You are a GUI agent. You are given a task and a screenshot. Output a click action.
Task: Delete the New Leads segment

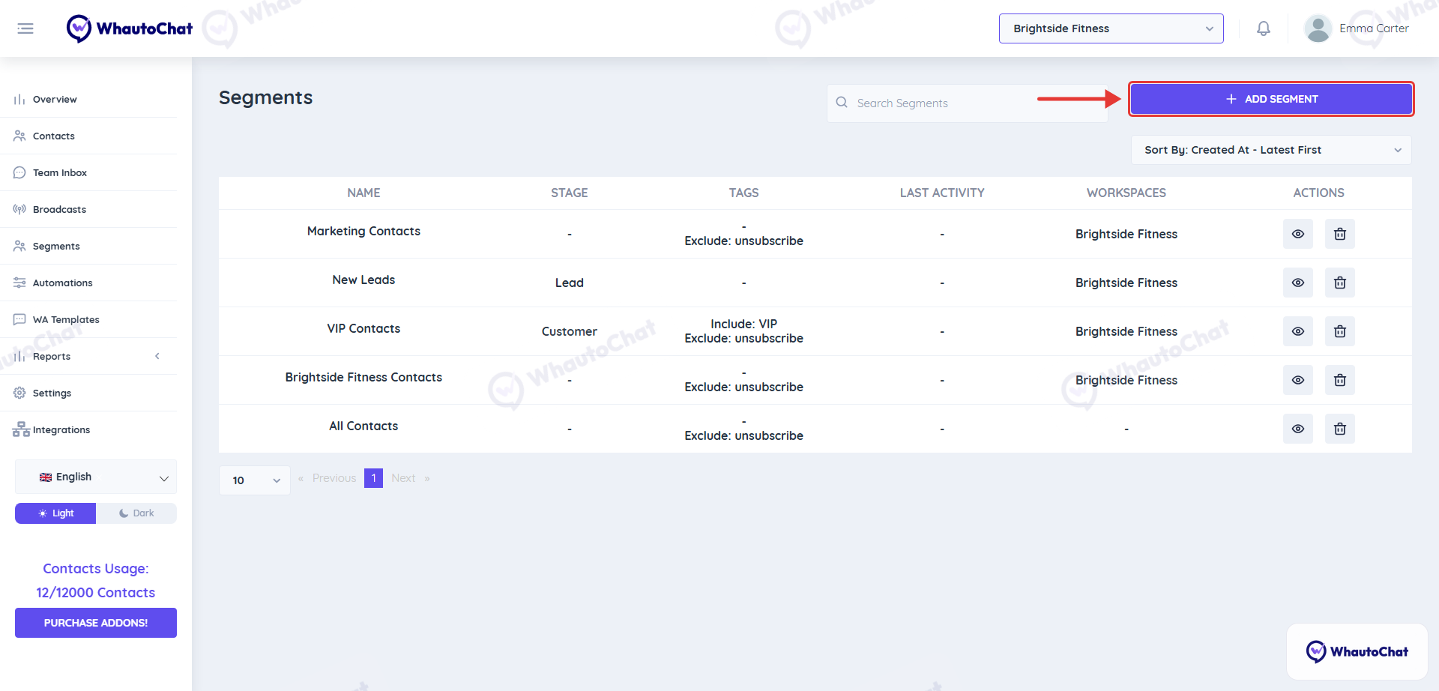[x=1340, y=283]
